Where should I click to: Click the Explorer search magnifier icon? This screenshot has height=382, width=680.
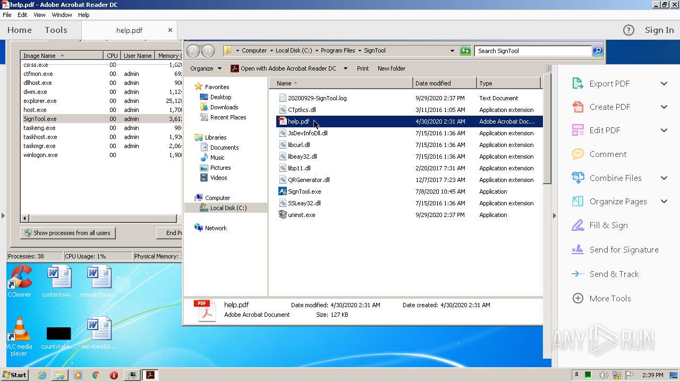click(x=598, y=51)
